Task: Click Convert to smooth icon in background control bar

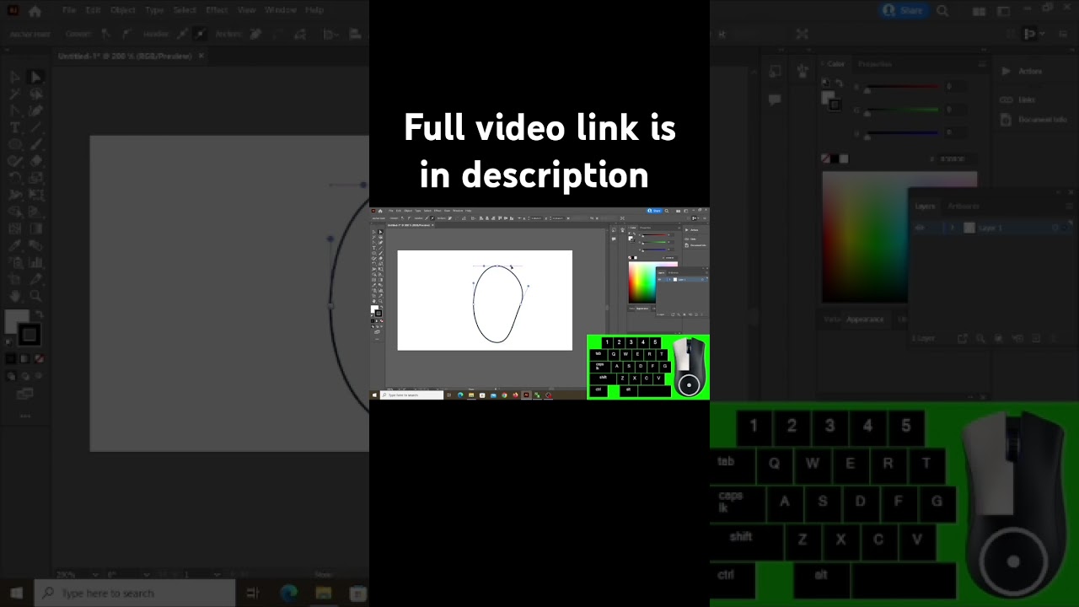Action: pyautogui.click(x=126, y=34)
